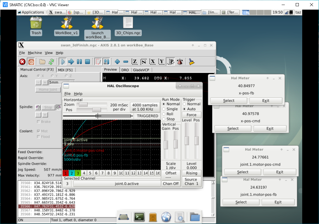Open the Machine menu in AXIS

point(35,53)
